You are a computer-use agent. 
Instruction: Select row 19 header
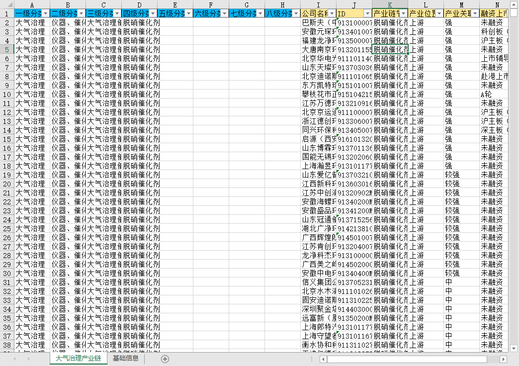coord(7,175)
